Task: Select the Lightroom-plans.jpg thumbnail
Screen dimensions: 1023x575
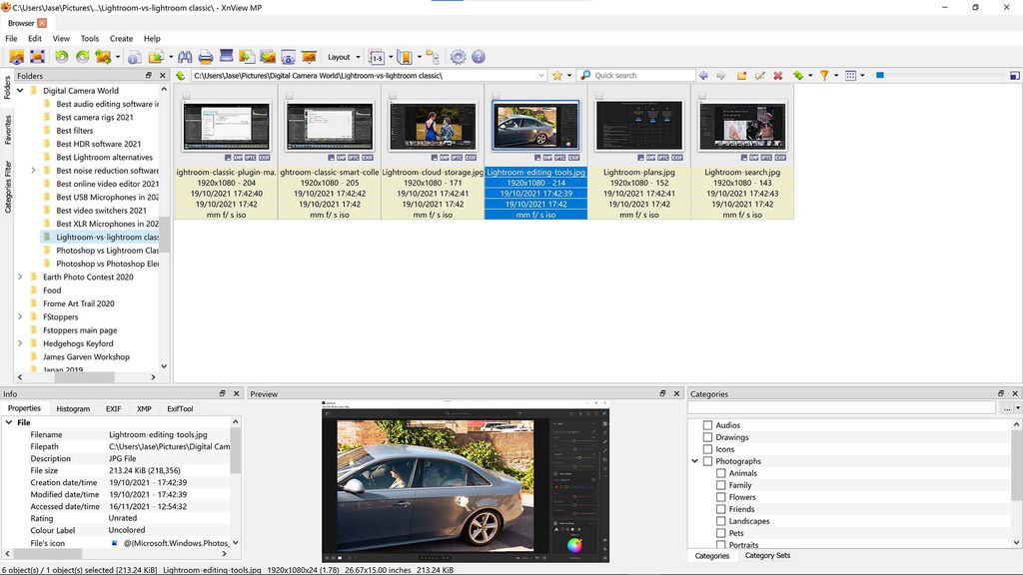Action: (x=639, y=125)
